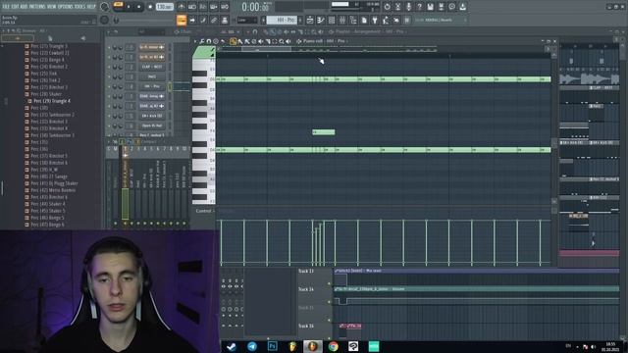
Task: Open the Line snap dropdown
Action: coord(246,20)
